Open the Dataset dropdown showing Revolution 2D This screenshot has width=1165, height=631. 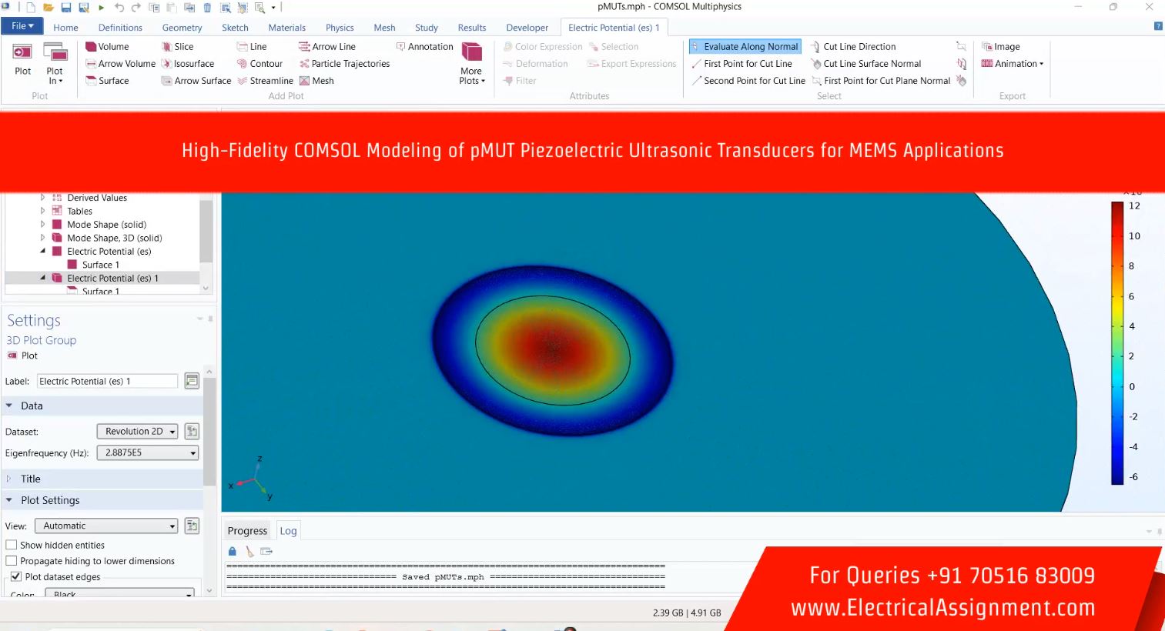coord(137,432)
